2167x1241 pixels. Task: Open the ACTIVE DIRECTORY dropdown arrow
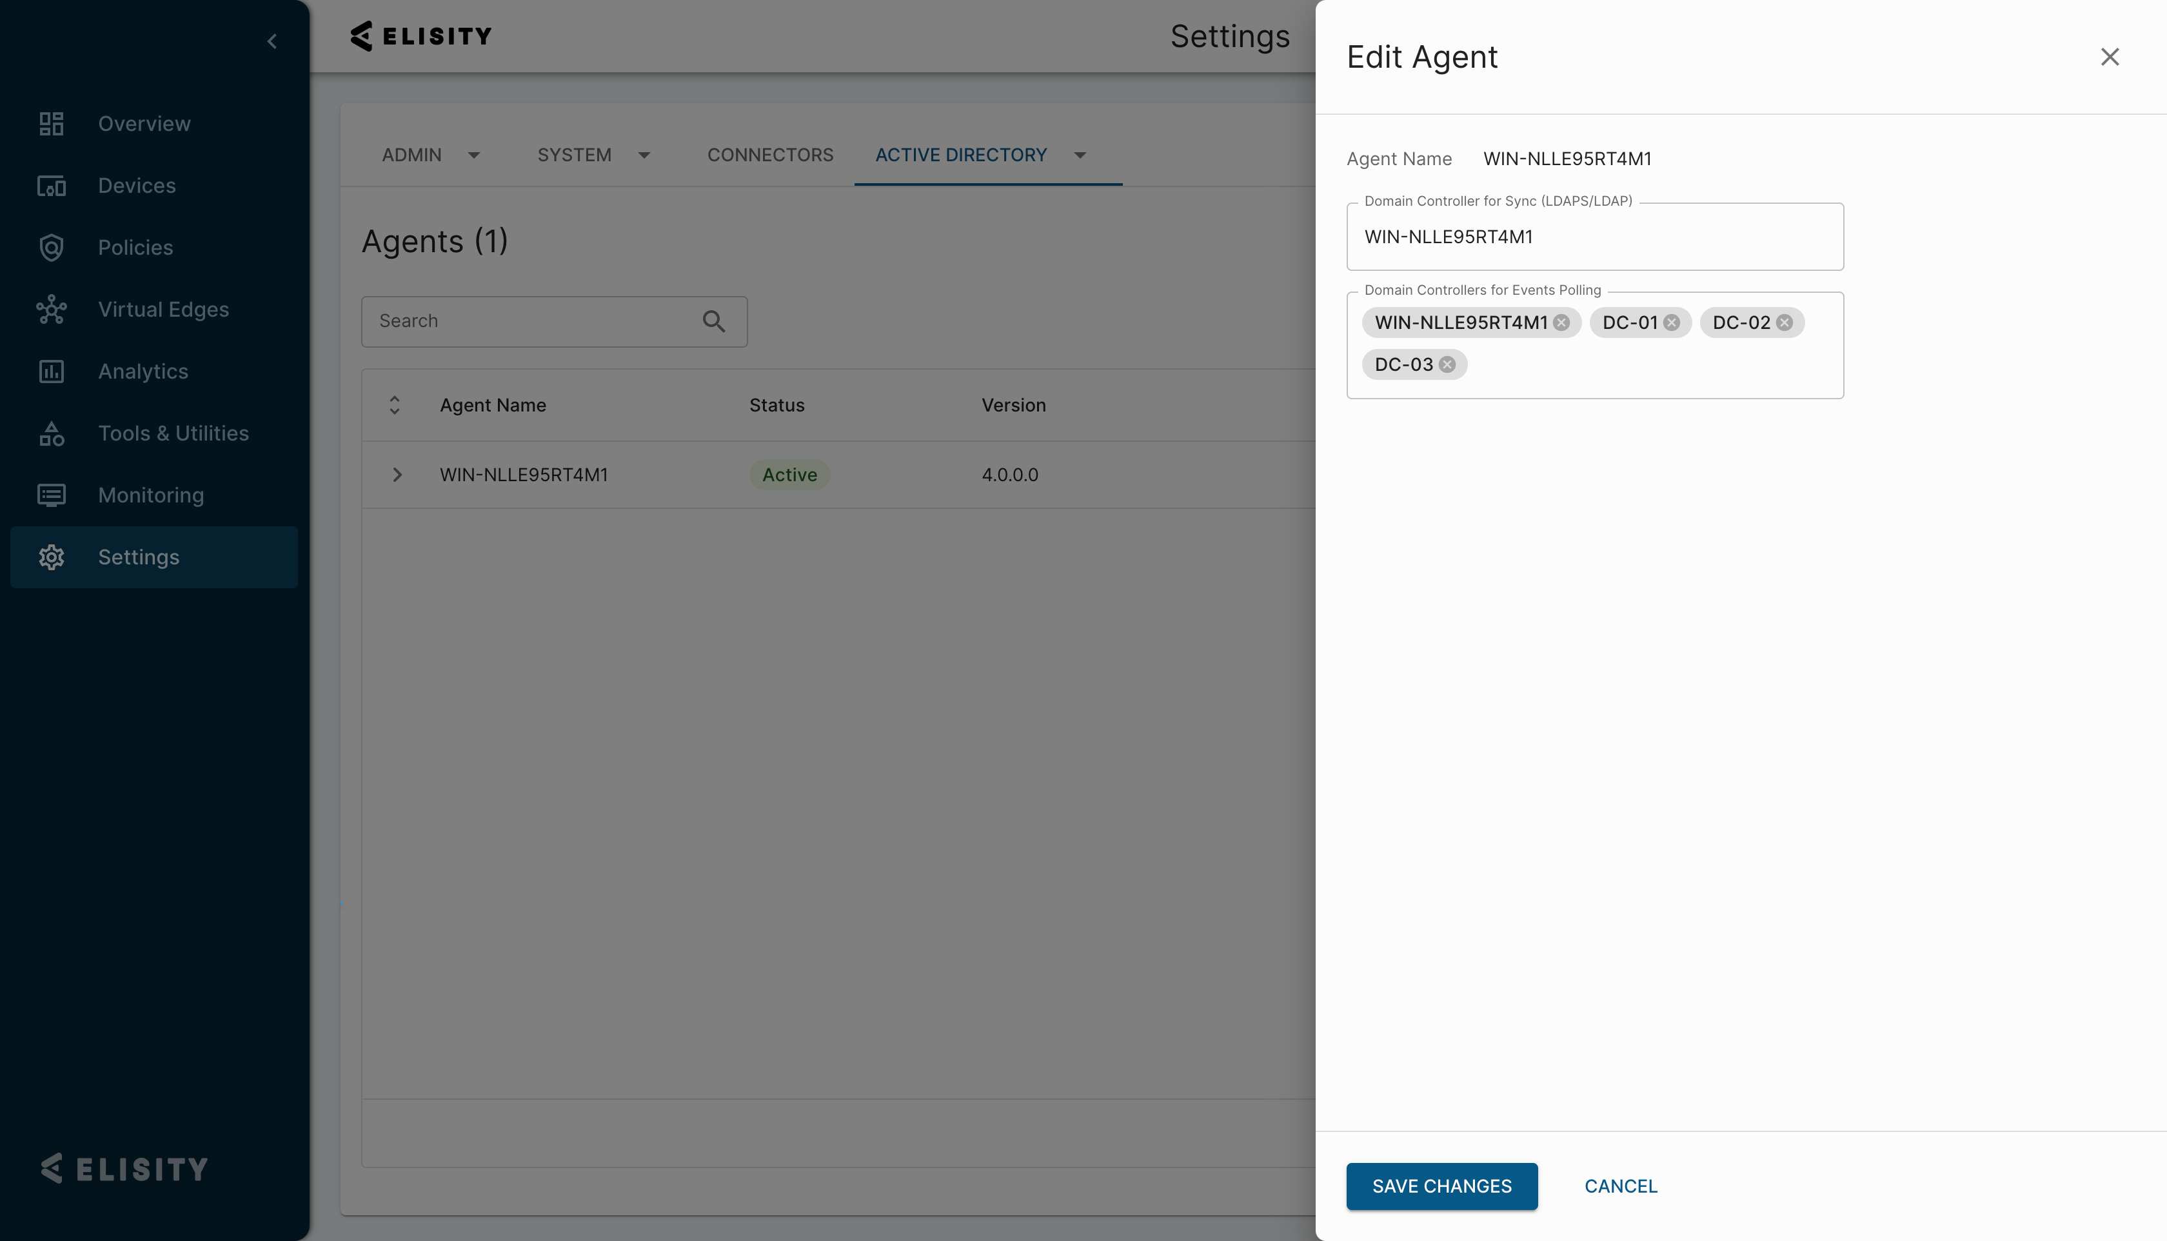1080,155
